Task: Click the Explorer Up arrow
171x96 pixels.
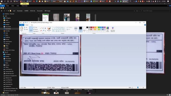Action: point(8,11)
